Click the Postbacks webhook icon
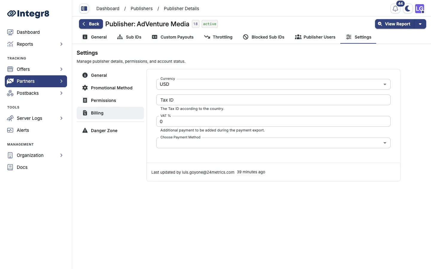 [10, 93]
